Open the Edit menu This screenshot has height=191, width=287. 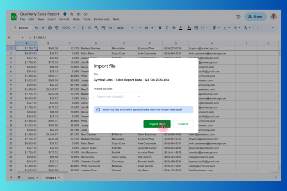click(x=31, y=19)
